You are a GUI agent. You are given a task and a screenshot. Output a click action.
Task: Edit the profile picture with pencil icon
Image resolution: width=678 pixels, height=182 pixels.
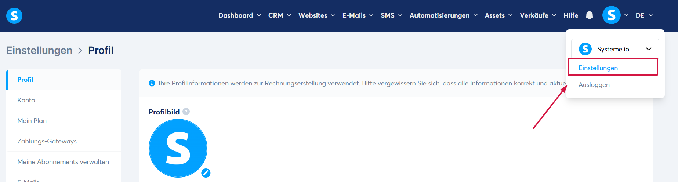pyautogui.click(x=206, y=173)
